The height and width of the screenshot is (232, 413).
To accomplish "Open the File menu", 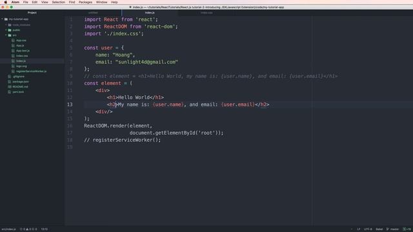I will tap(26, 2).
